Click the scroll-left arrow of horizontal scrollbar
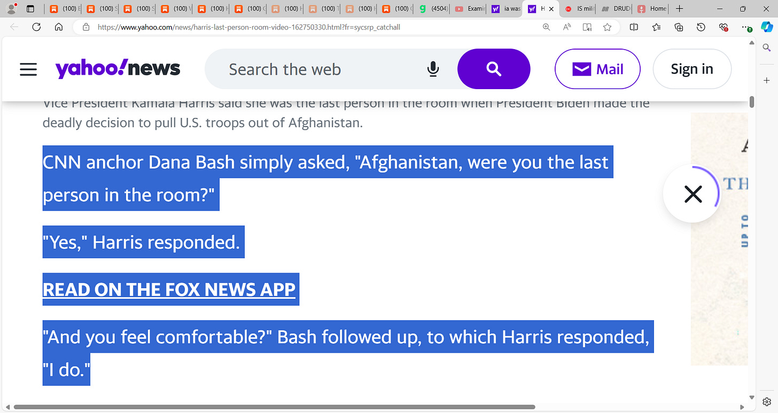Image resolution: width=778 pixels, height=413 pixels. click(x=7, y=407)
